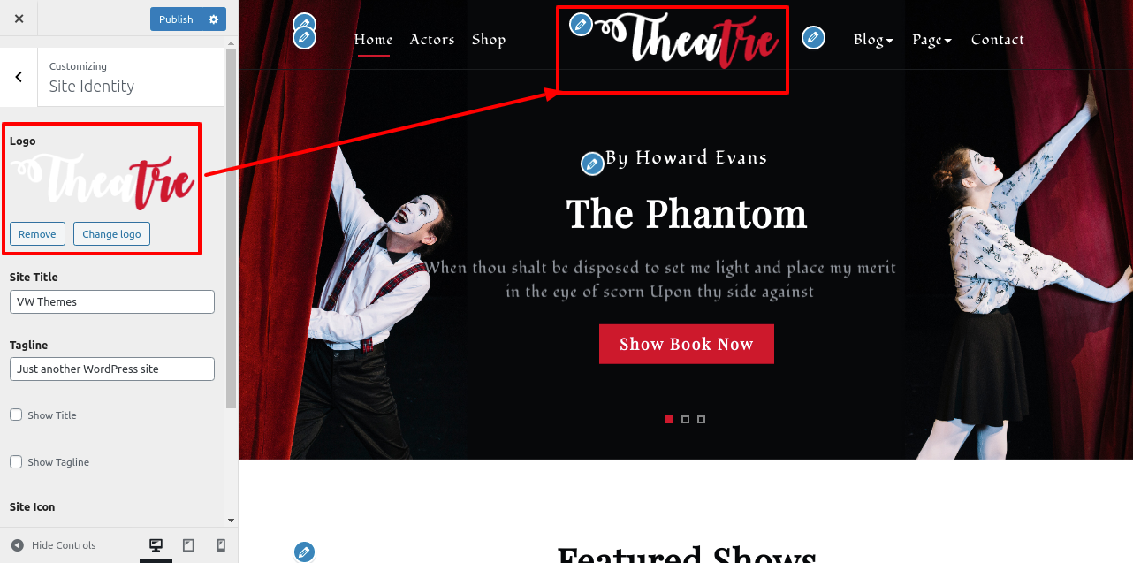Switch to tablet preview device icon
Image resolution: width=1133 pixels, height=563 pixels.
click(x=188, y=545)
